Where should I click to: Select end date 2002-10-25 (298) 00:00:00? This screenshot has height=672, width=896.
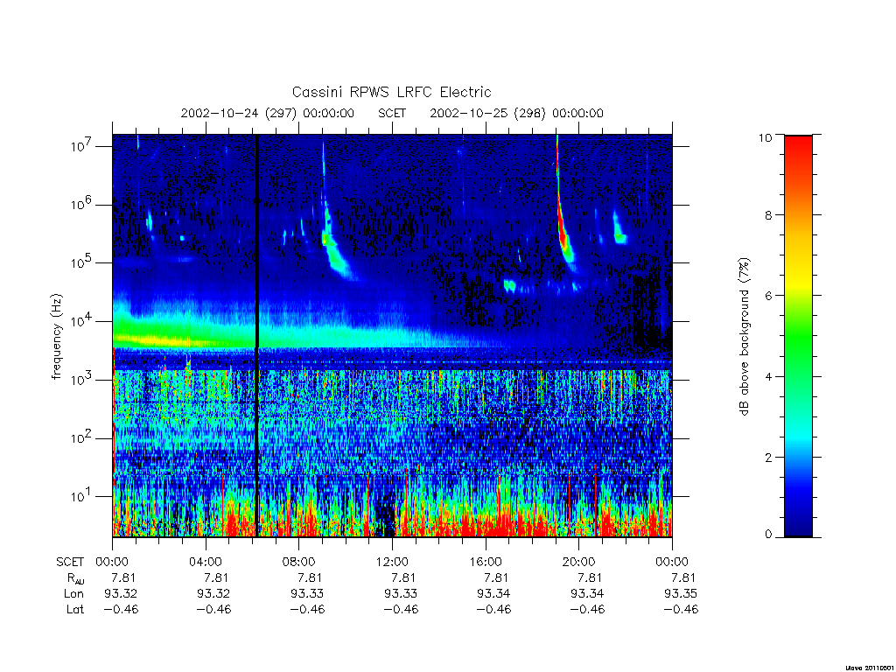[516, 113]
